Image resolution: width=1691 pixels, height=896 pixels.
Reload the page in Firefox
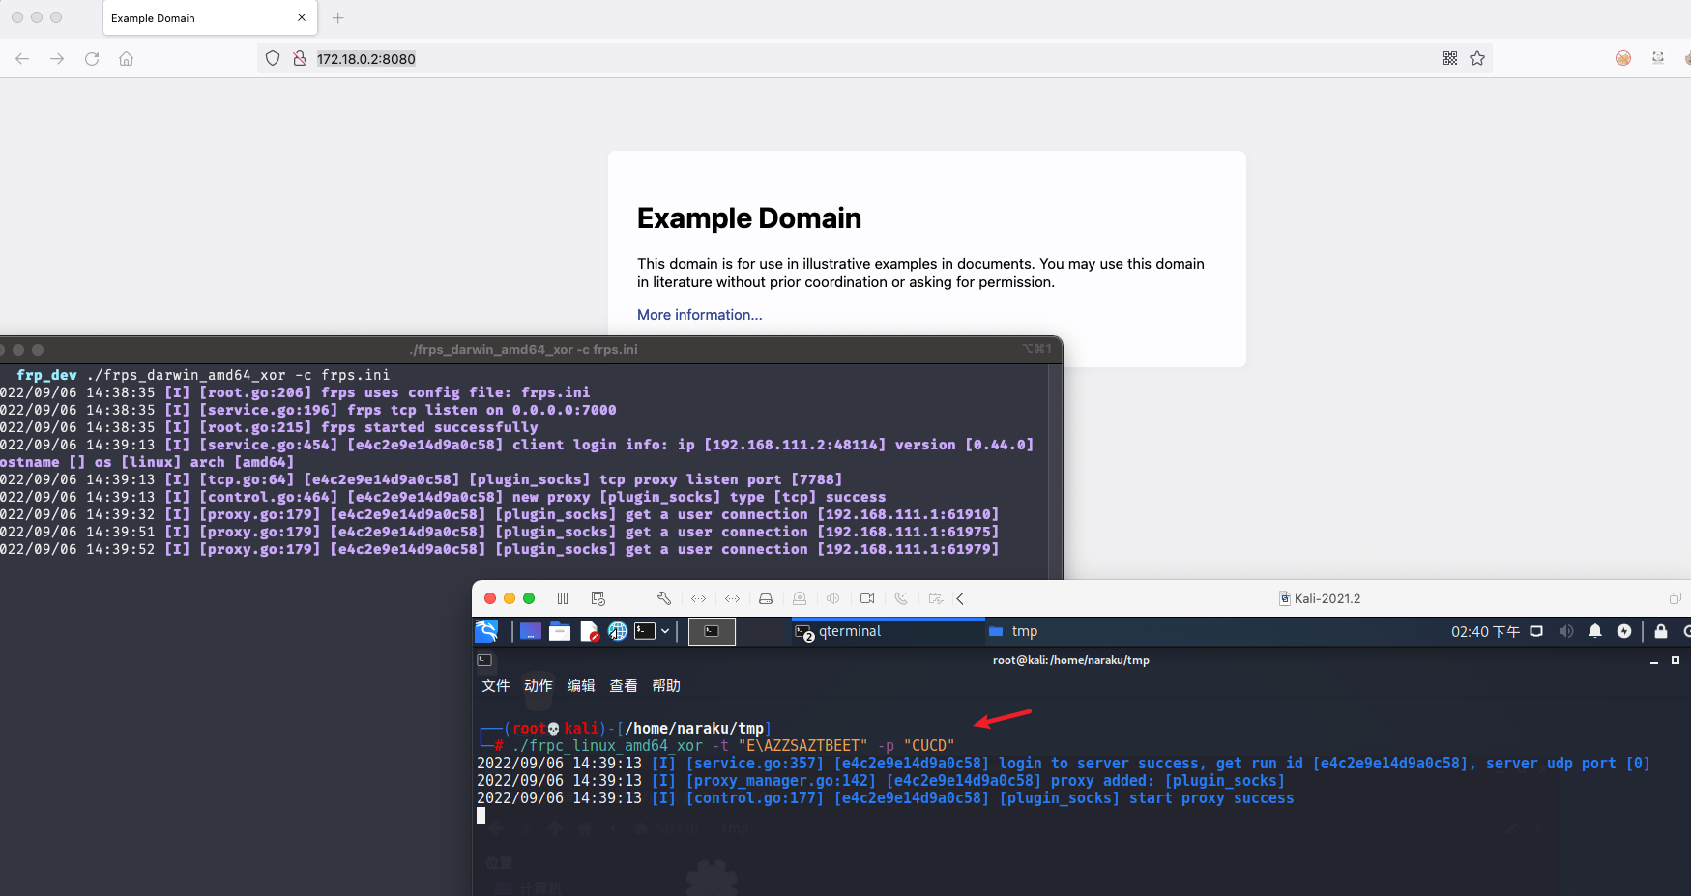coord(92,59)
